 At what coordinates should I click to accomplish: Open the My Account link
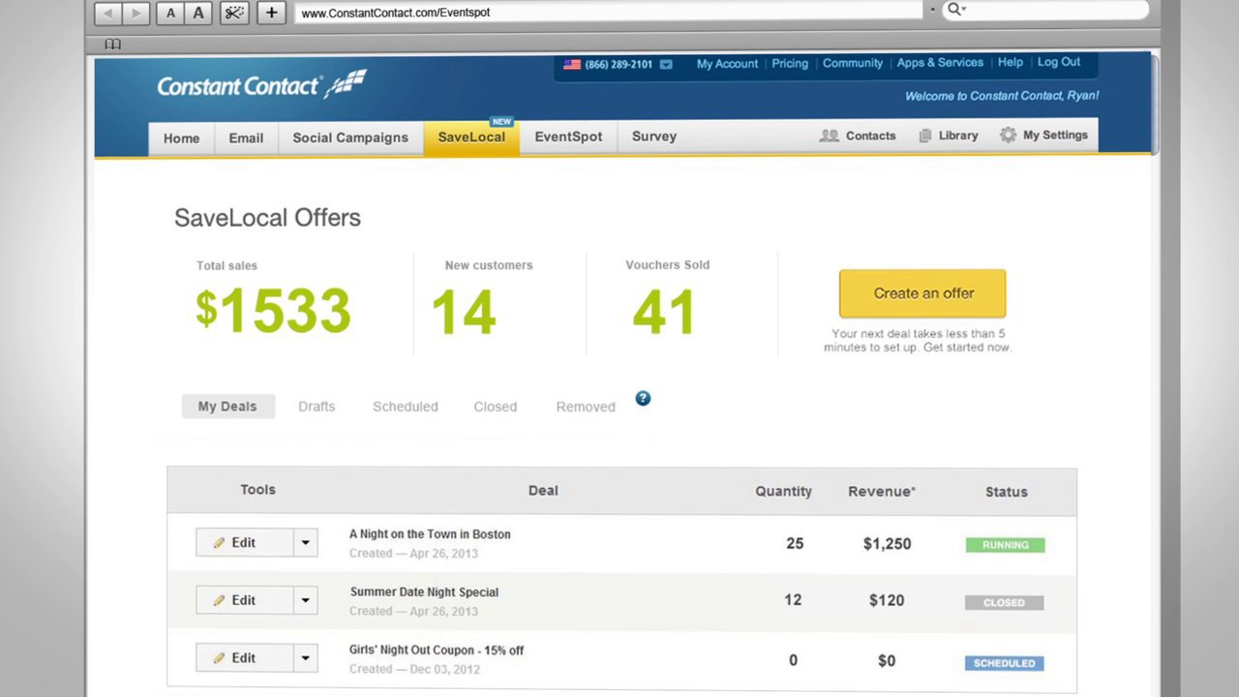(x=727, y=64)
